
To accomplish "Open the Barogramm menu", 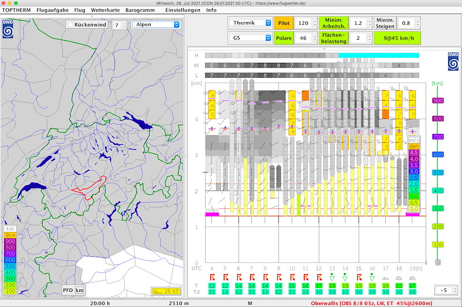I will (140, 10).
